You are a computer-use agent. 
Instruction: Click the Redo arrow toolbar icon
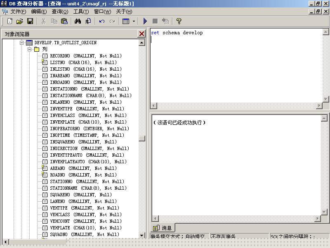[x=112, y=21]
